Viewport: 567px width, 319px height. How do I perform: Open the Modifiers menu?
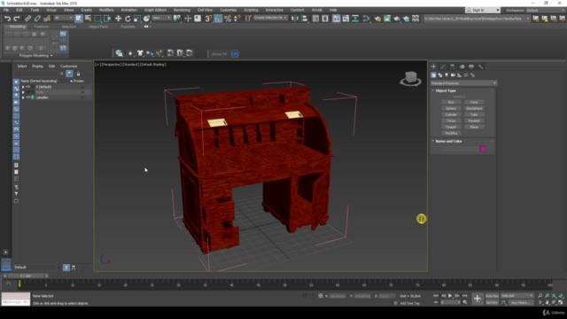coord(106,10)
